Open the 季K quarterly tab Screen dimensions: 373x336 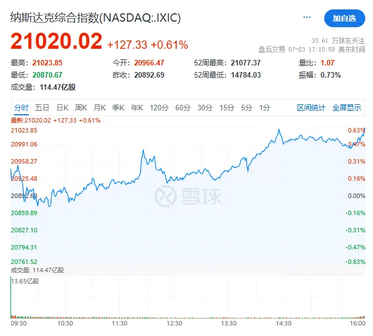click(118, 108)
